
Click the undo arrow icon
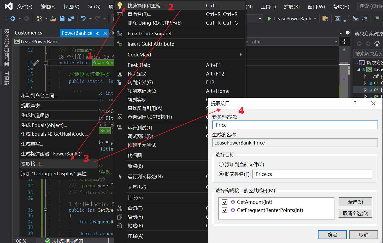click(x=83, y=18)
